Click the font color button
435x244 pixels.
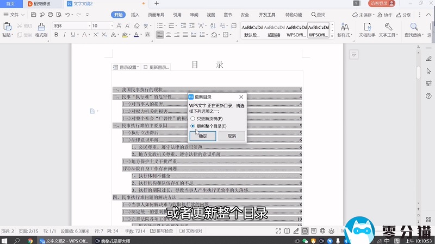click(x=137, y=35)
